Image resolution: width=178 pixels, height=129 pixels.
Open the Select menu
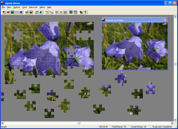[42, 7]
